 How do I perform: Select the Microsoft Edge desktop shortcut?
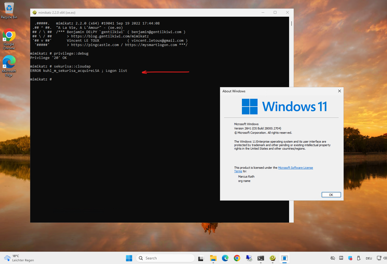pos(9,66)
